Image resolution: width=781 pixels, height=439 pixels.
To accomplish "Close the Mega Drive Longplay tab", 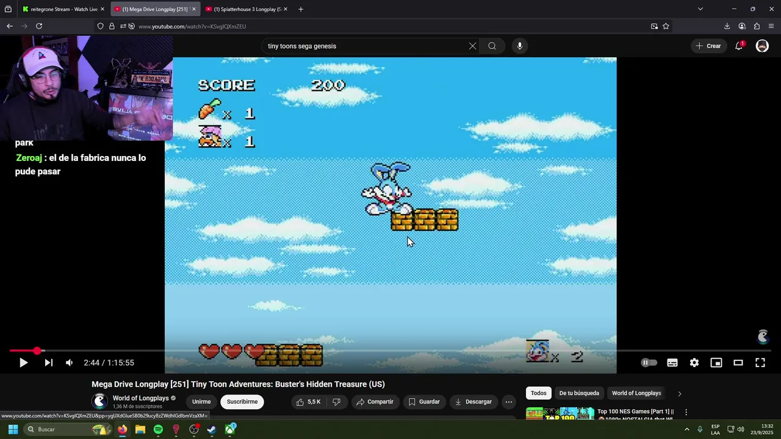I will [195, 9].
